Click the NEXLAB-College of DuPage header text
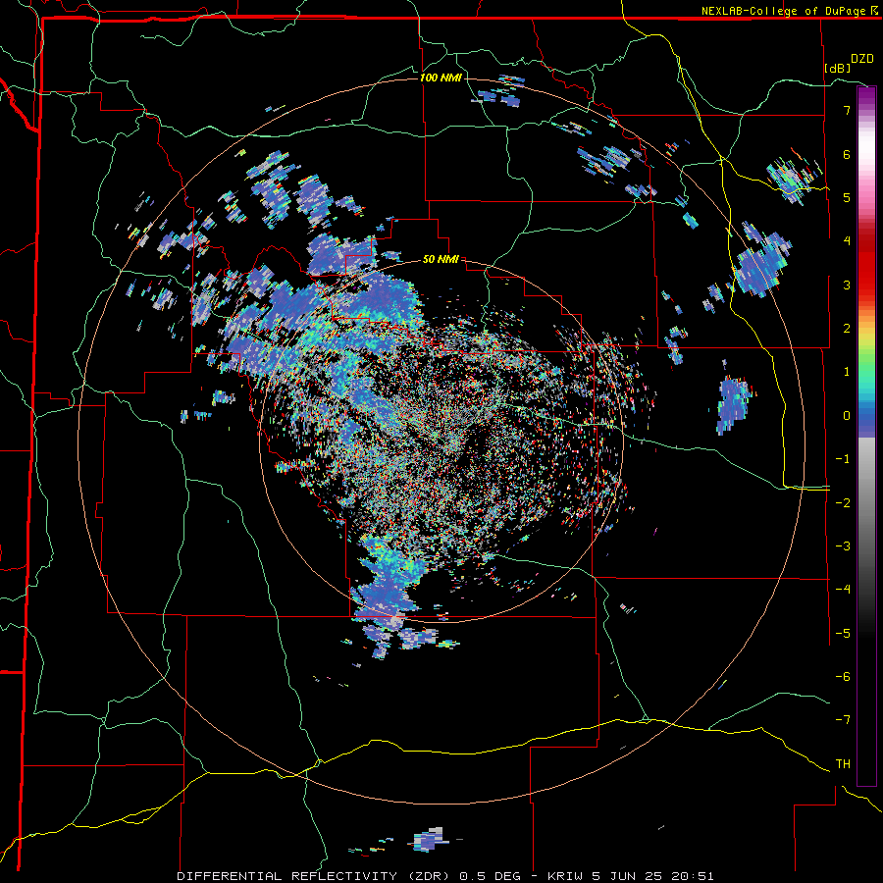Viewport: 883px width, 883px height. pos(783,11)
